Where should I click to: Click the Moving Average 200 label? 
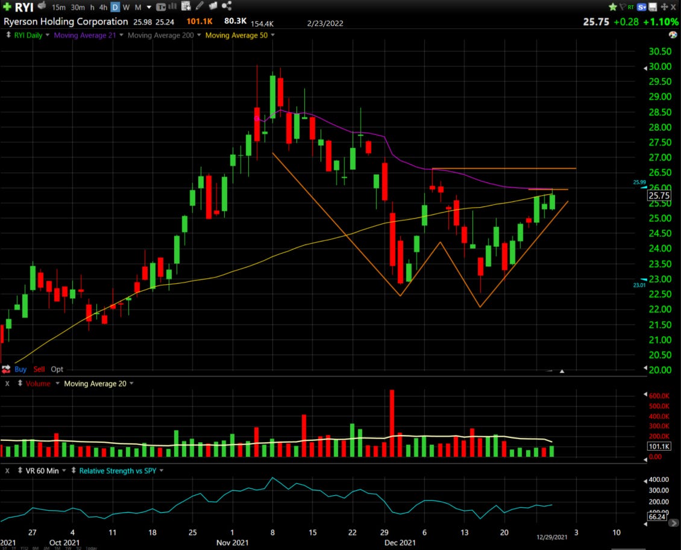point(161,35)
